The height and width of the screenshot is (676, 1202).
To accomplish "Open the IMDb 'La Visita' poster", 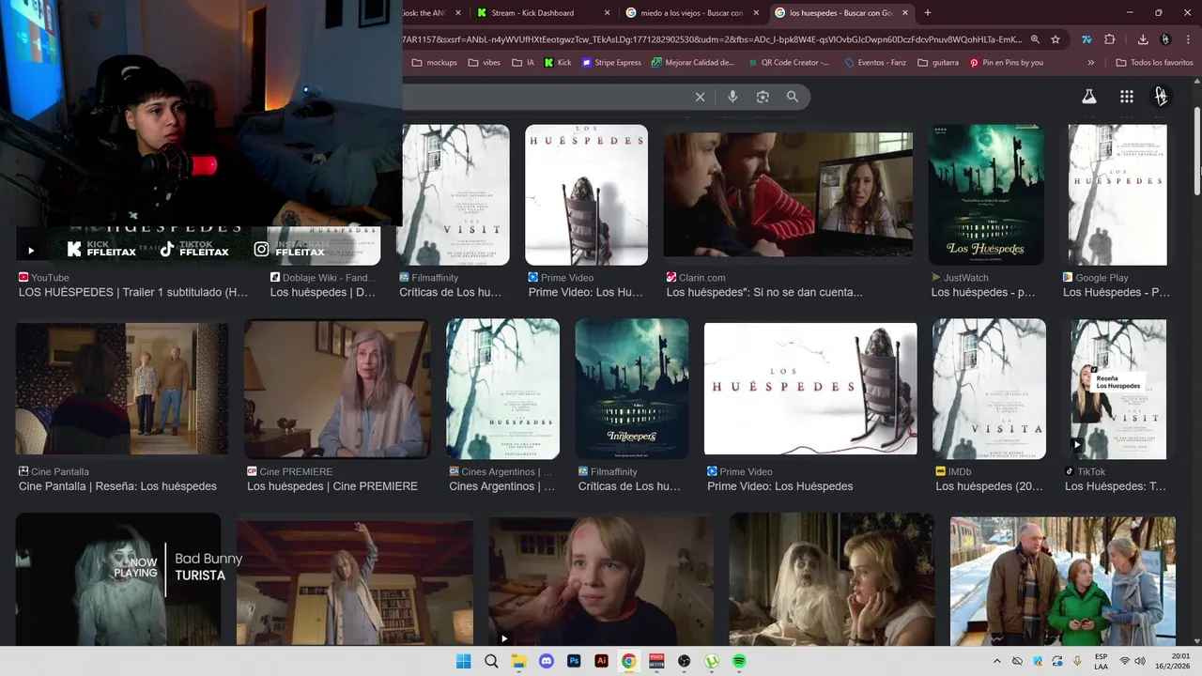I will (x=989, y=389).
